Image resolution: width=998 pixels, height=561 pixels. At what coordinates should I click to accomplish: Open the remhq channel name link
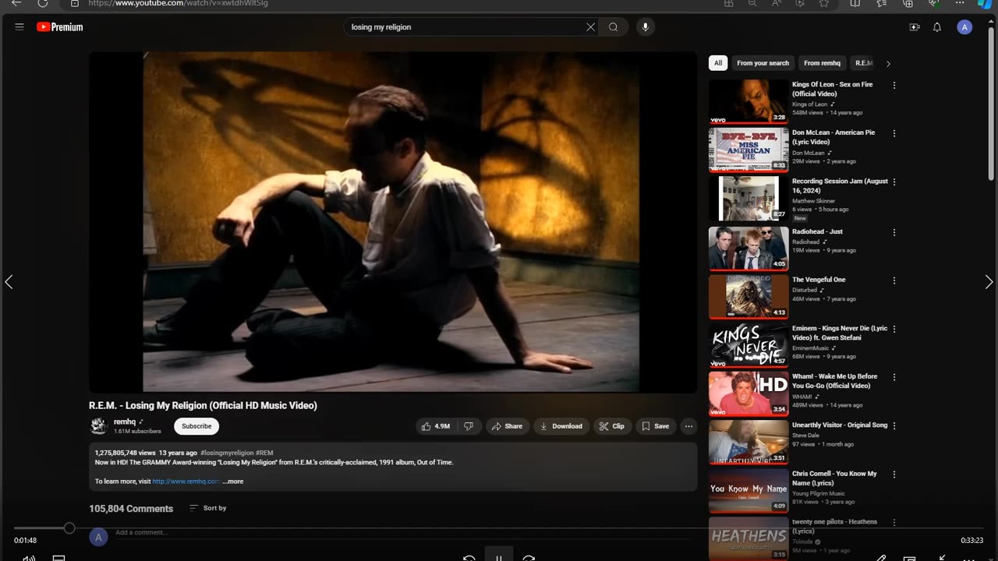125,422
